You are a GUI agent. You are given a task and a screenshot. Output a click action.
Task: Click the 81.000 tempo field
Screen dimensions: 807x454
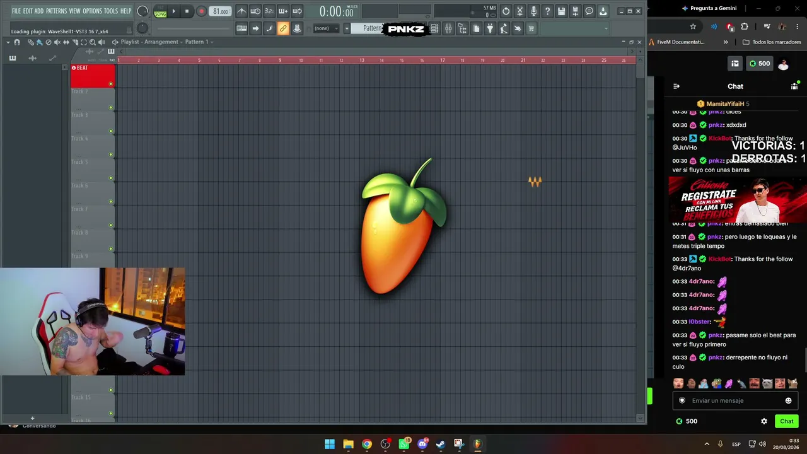pos(220,11)
